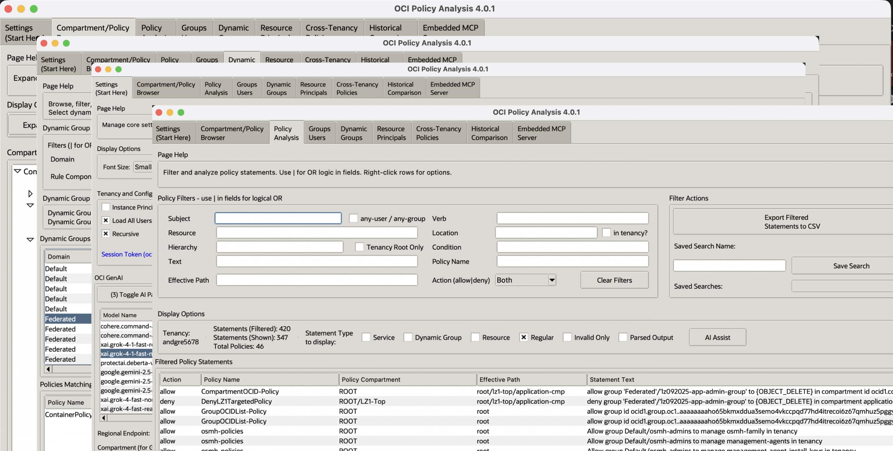Screen dimensions: 893x451
Task: Uncheck the Regular statement type
Action: pos(523,337)
